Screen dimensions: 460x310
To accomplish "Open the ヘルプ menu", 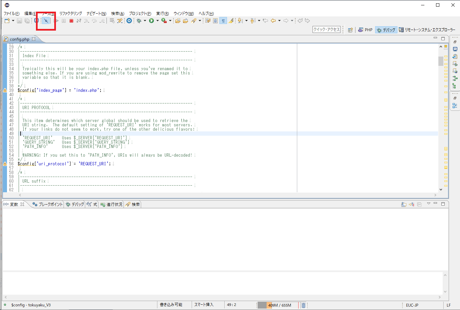I will click(x=206, y=13).
